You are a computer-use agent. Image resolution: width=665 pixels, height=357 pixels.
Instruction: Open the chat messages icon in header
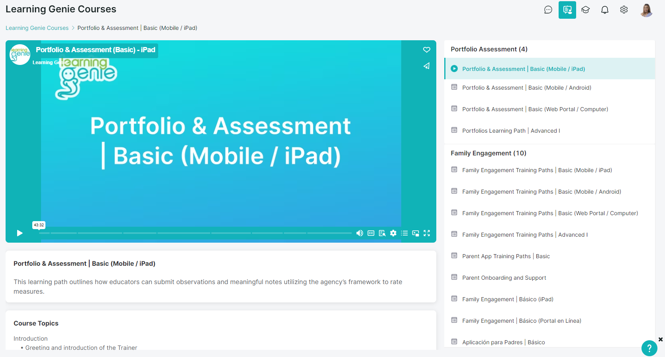tap(548, 10)
